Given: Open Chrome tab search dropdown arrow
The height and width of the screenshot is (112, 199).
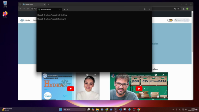Looking at the screenshot, I should click(x=20, y=4).
